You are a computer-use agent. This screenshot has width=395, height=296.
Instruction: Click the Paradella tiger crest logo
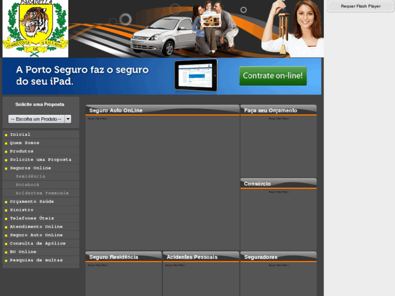(x=35, y=28)
